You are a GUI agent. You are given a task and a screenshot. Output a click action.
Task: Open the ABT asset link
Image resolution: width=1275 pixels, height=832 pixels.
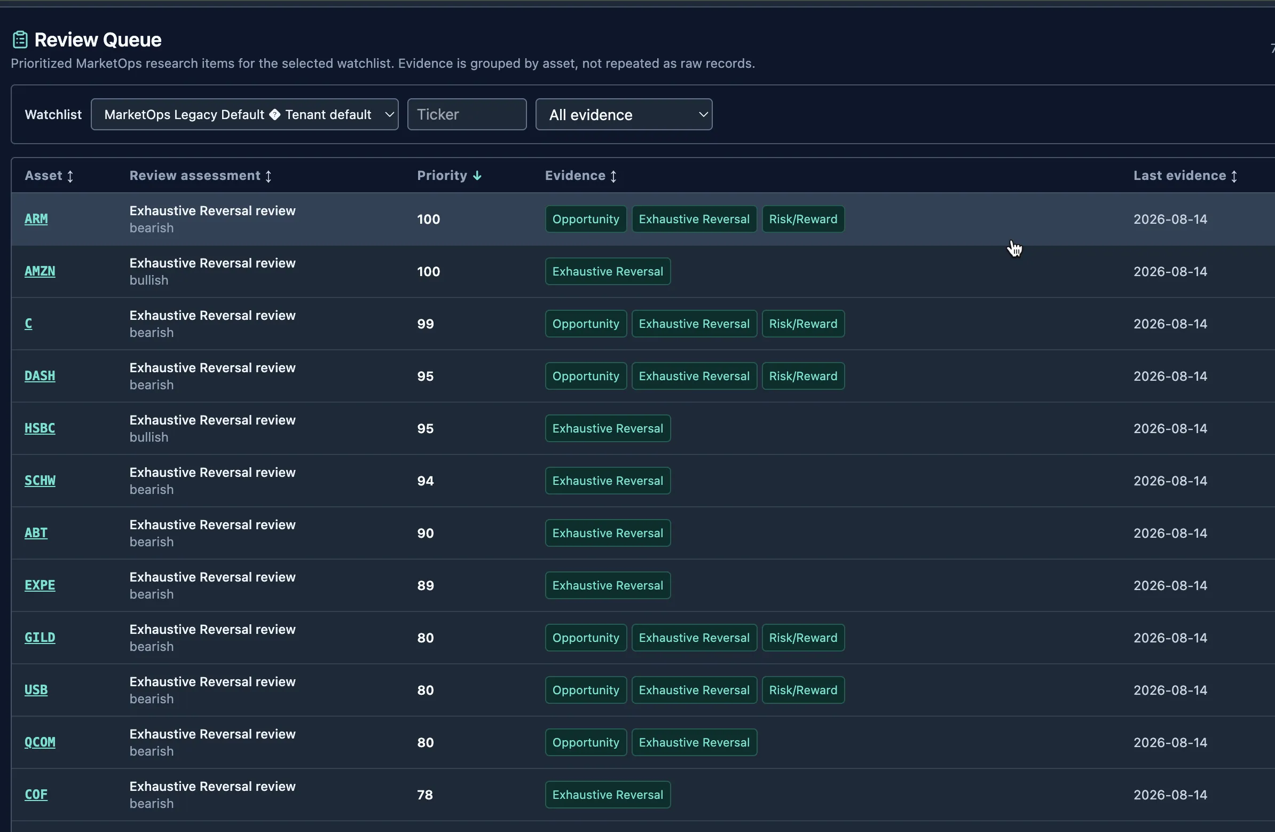pos(36,533)
